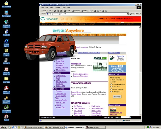This screenshot has height=129, width=161.
Task: Switch to Adobe Photoshop taskbar button
Action: tap(95, 127)
